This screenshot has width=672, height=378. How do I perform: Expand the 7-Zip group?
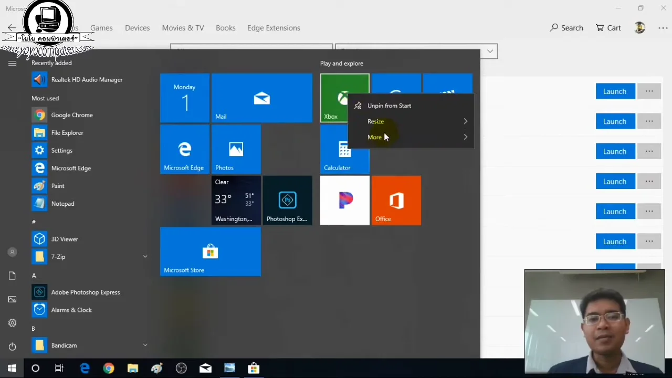click(x=145, y=257)
